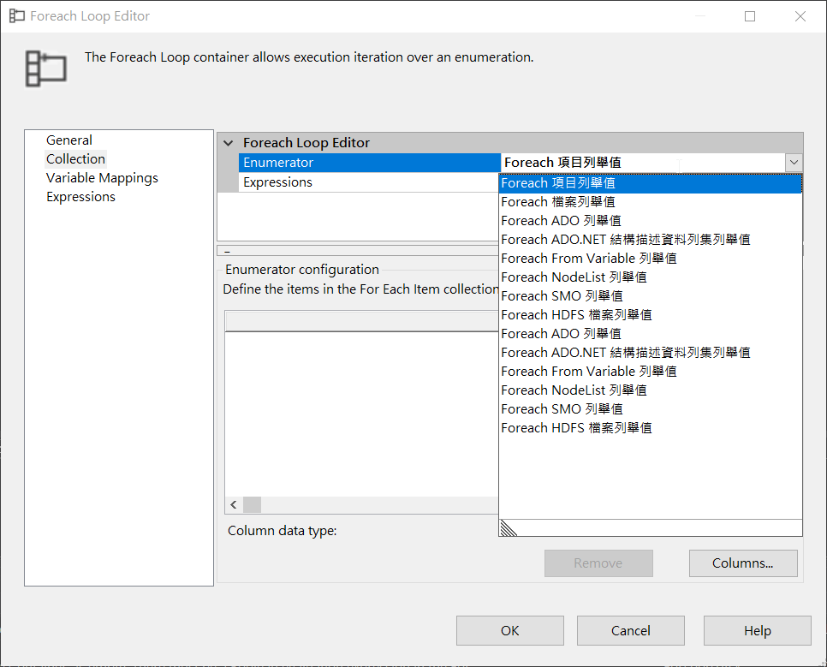Screen dimensions: 827x667
Task: Select the highlighted Foreach 項目列舉值 list option
Action: click(x=558, y=183)
